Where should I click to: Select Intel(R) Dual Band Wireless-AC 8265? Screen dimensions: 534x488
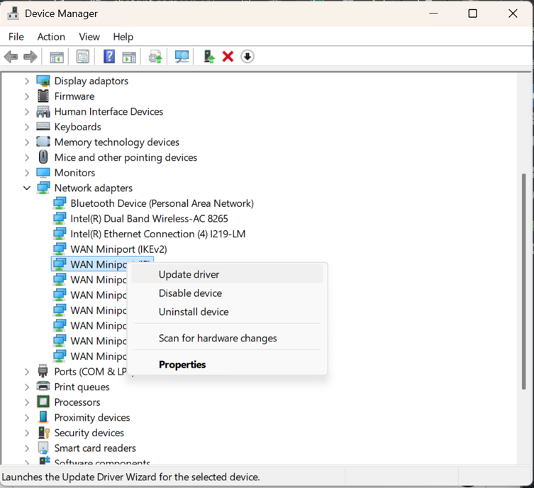pos(149,219)
